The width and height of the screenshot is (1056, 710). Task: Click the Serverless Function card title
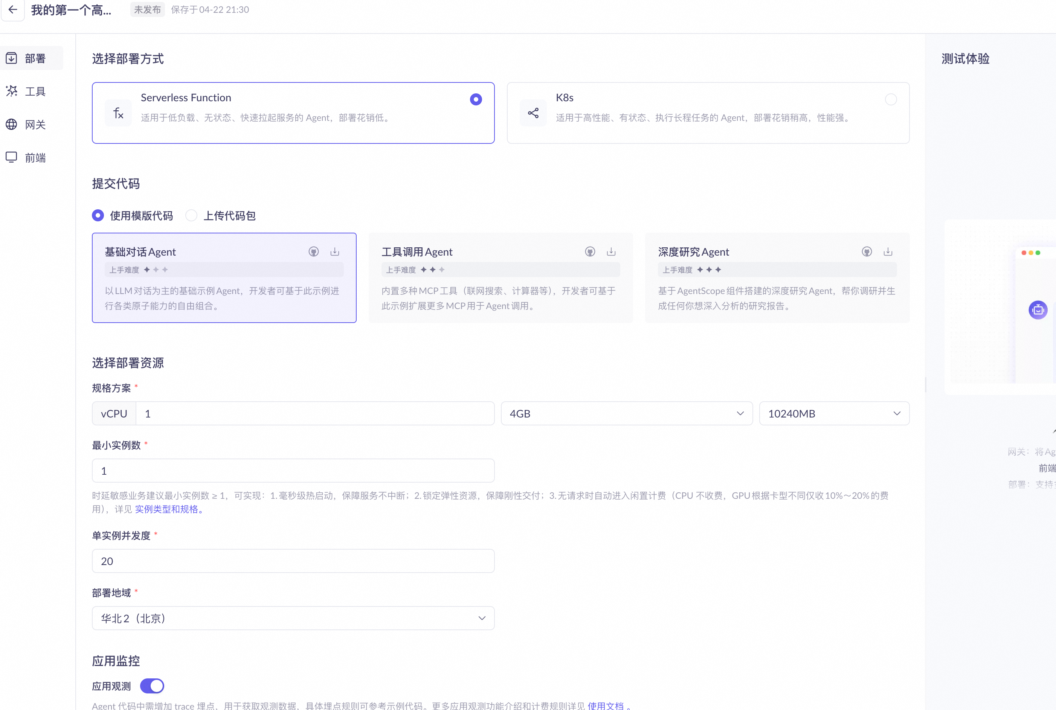186,98
